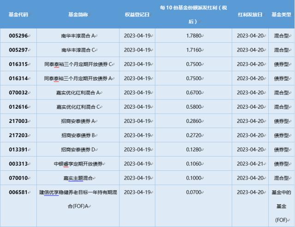Select the 基金类型 column header

click(x=281, y=14)
